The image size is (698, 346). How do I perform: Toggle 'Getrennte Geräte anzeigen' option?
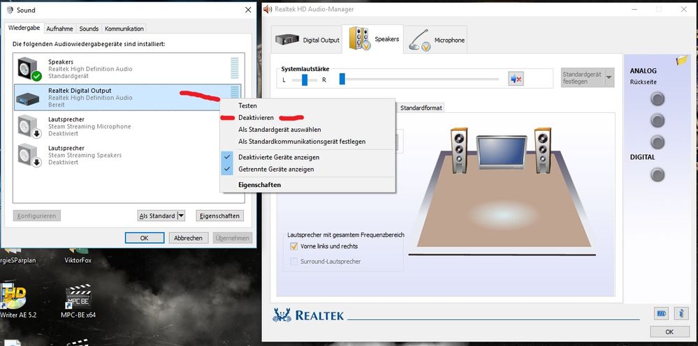(x=276, y=169)
